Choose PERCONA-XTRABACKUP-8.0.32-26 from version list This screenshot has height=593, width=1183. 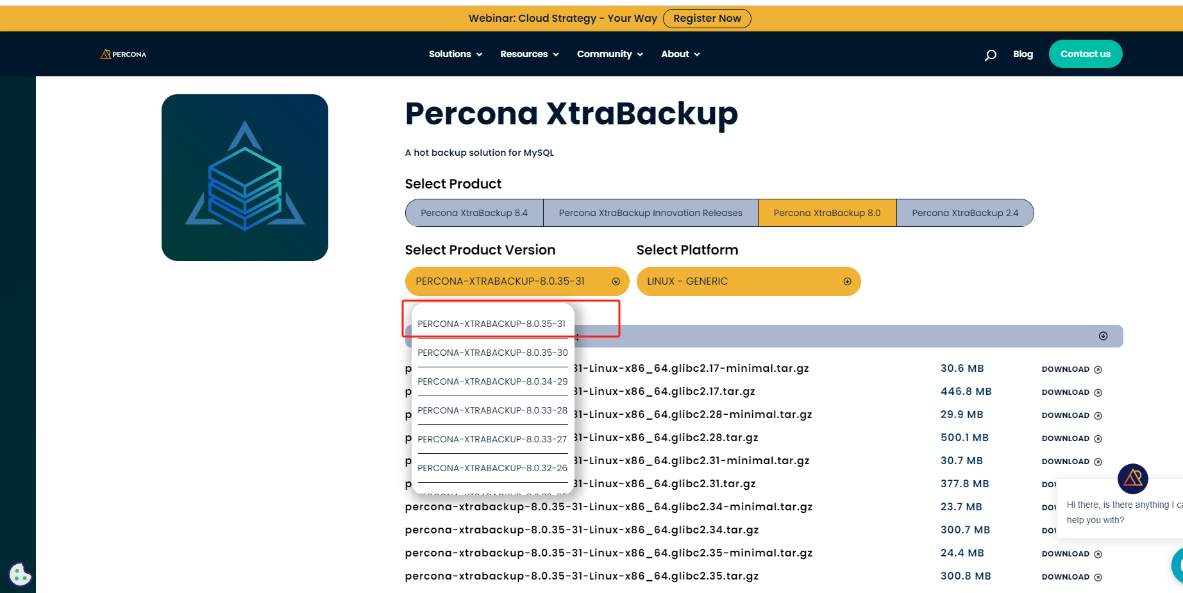point(492,468)
